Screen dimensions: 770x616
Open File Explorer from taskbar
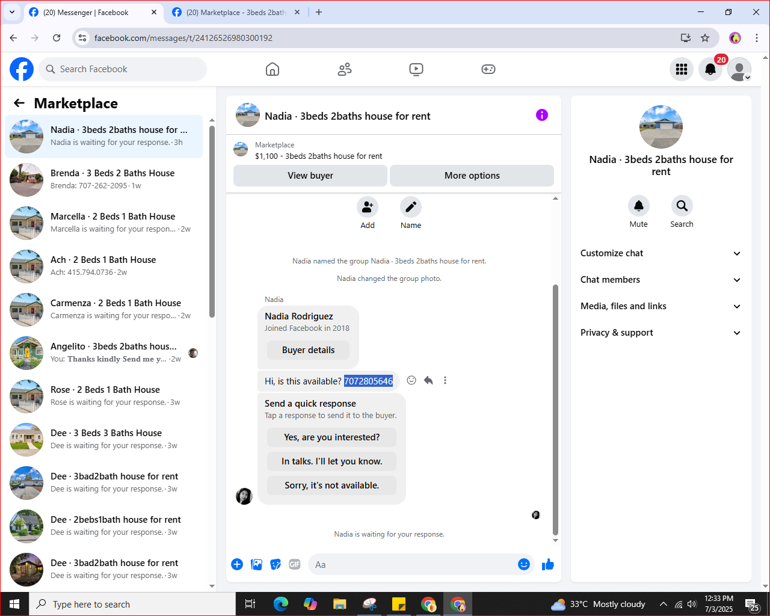pos(340,604)
